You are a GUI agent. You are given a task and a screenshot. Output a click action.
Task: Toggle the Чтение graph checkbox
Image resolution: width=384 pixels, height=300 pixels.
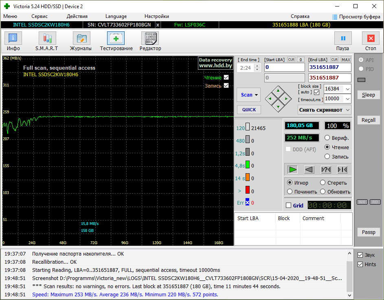[x=226, y=77]
